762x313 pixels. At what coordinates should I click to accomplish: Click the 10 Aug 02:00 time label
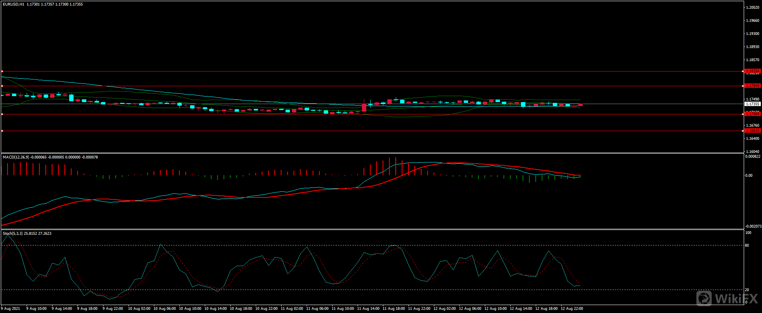139,309
